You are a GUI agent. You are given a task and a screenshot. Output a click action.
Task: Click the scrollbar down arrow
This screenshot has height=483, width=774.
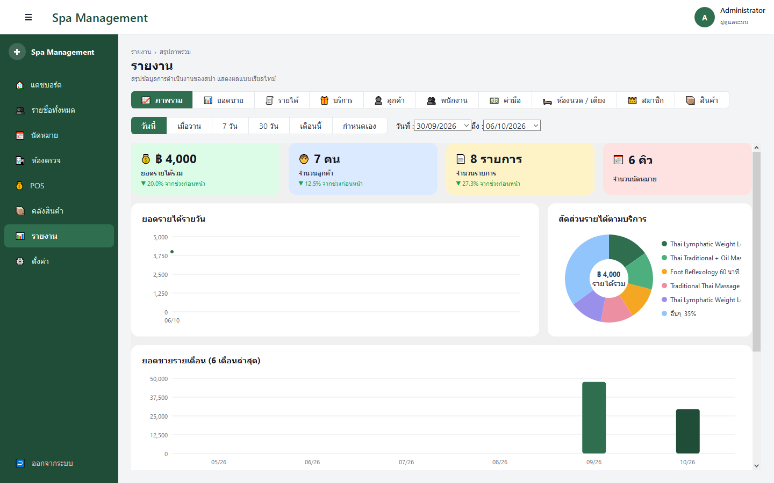pyautogui.click(x=756, y=466)
